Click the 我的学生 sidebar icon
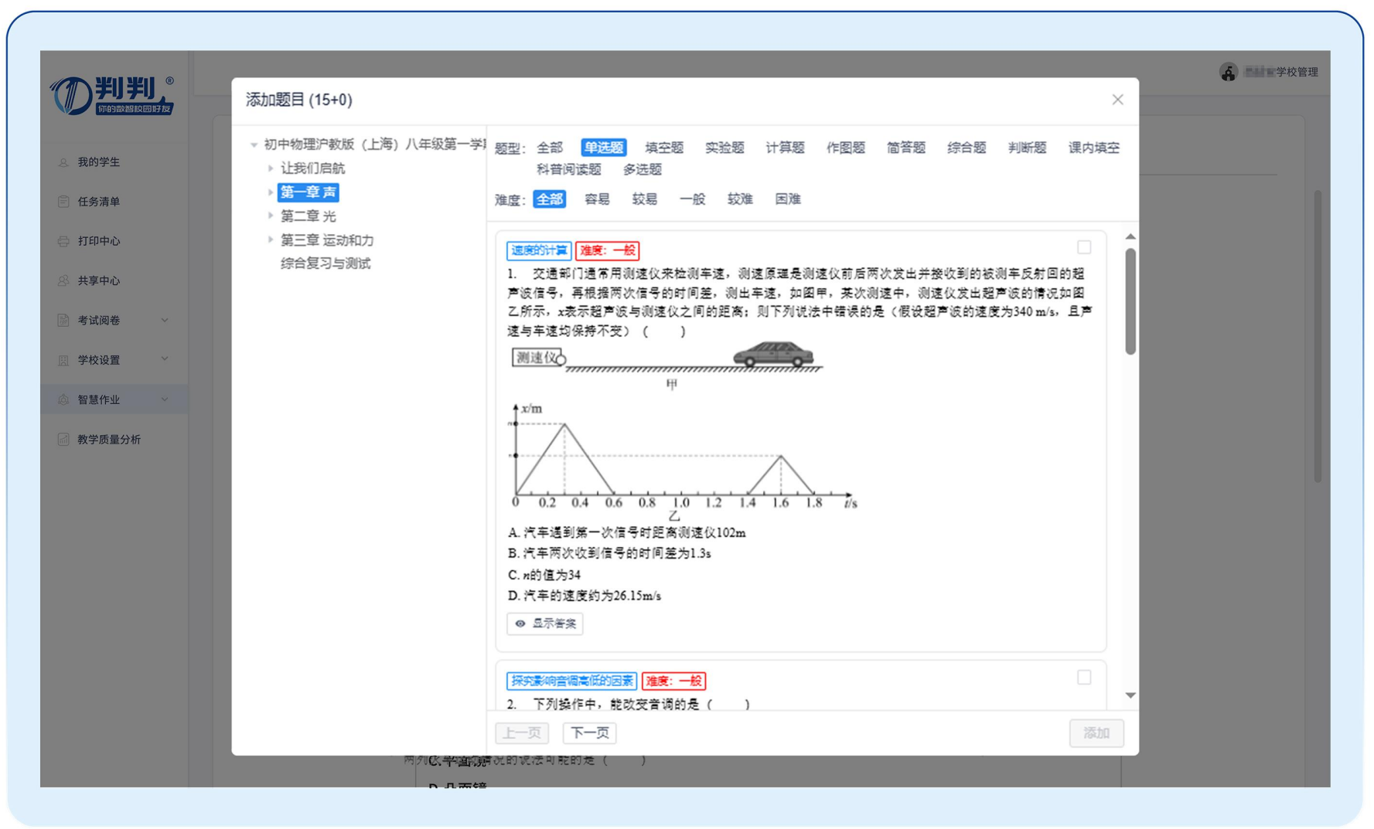Screen dimensions: 1374x829 [x=63, y=162]
